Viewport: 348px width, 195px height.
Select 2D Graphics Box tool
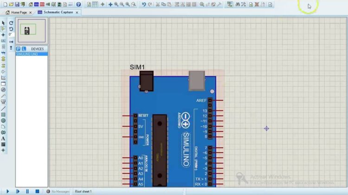pyautogui.click(x=3, y=115)
